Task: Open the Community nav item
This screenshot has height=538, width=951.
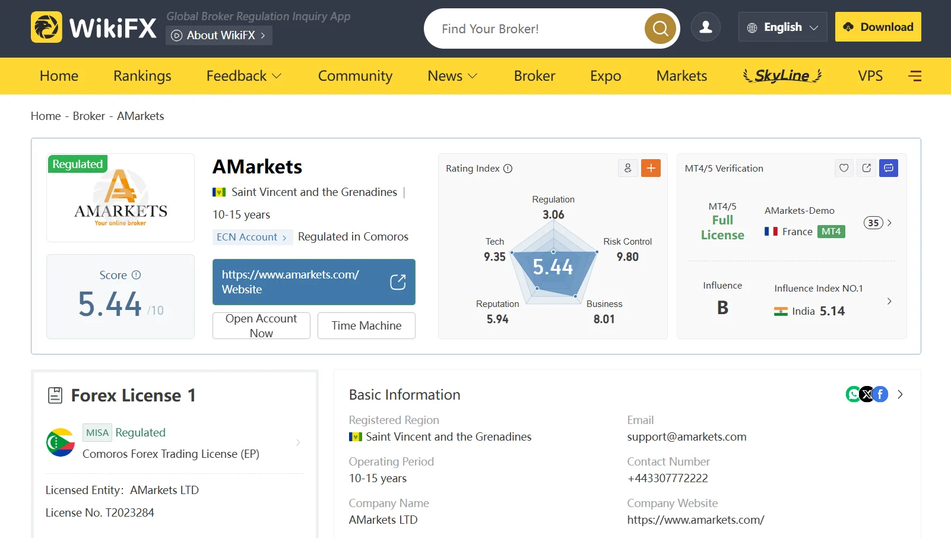Action: (x=355, y=76)
